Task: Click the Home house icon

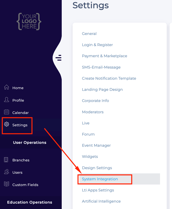Action: click(6, 87)
